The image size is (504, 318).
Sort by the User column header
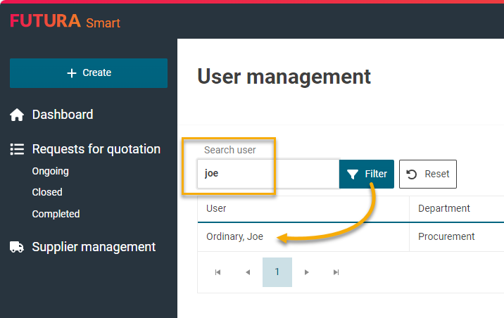(216, 208)
